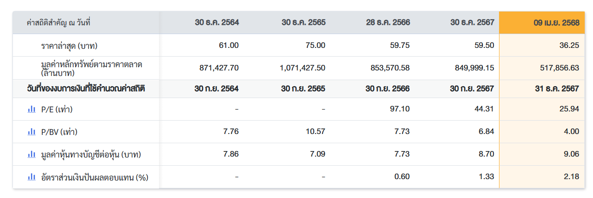The height and width of the screenshot is (198, 593).
Task: Select the ราคาล่าสุด (บาท) row label
Action: [x=69, y=46]
